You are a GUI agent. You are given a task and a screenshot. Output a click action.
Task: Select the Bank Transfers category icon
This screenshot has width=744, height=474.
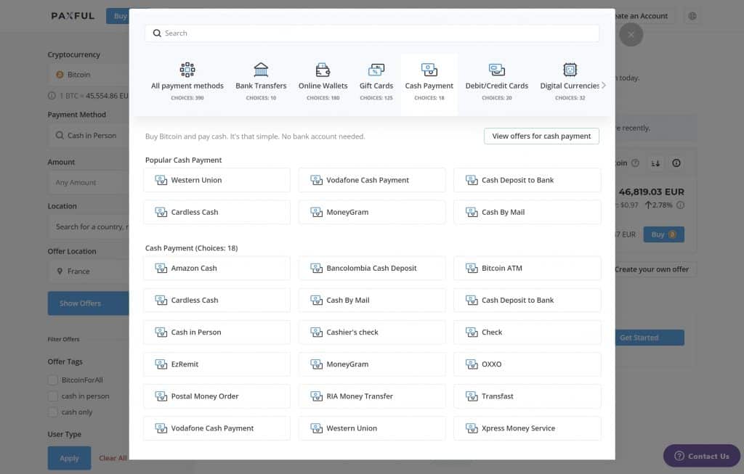(x=261, y=70)
